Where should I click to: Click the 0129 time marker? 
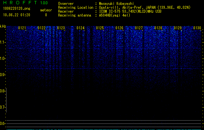coord(178,28)
